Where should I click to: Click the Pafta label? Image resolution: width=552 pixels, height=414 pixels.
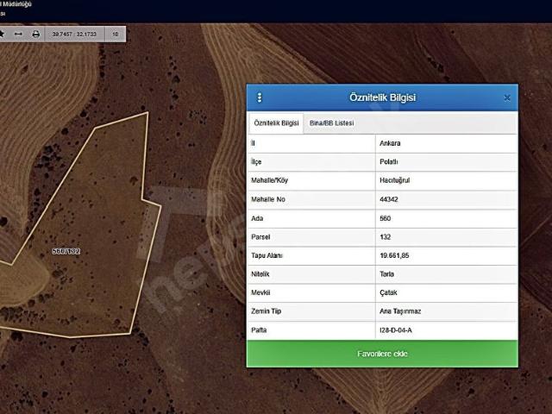(259, 330)
